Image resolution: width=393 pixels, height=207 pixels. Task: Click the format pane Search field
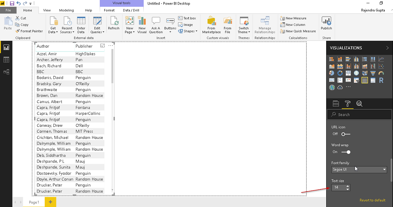click(359, 114)
